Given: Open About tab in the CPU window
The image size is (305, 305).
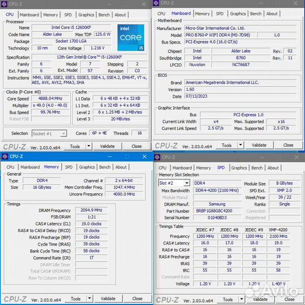Looking at the screenshot, I should pyautogui.click(x=120, y=15).
